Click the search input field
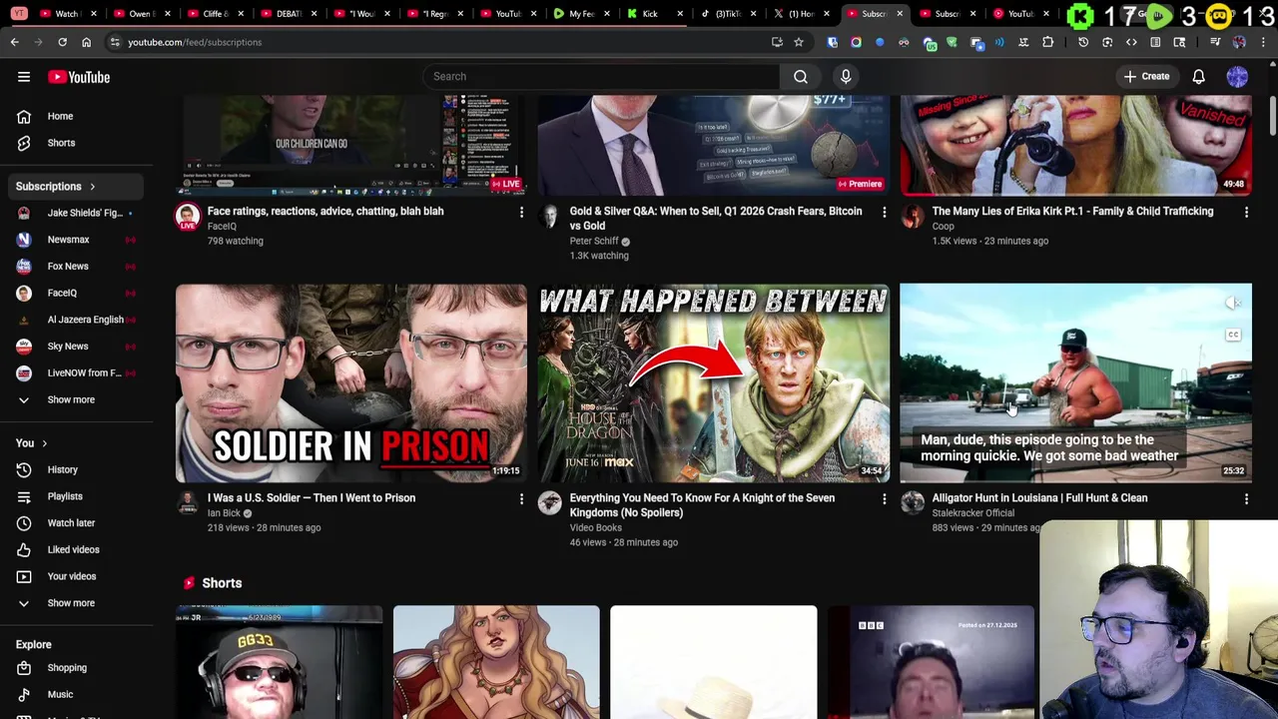Image resolution: width=1278 pixels, height=719 pixels. 602,76
